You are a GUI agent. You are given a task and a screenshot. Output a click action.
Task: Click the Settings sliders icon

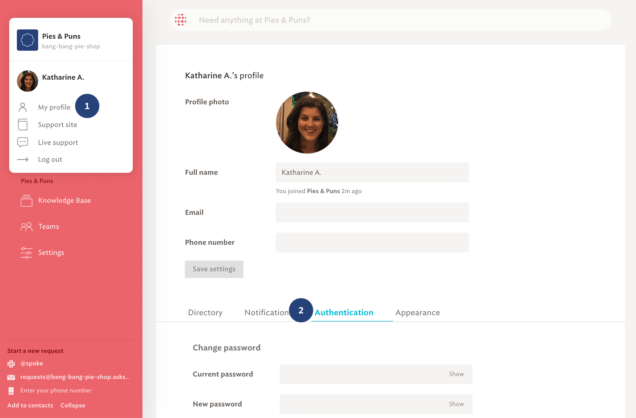(x=26, y=253)
